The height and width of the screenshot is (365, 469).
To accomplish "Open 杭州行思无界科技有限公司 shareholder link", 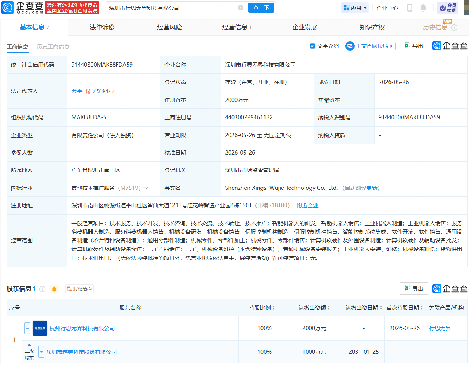I will [x=82, y=328].
